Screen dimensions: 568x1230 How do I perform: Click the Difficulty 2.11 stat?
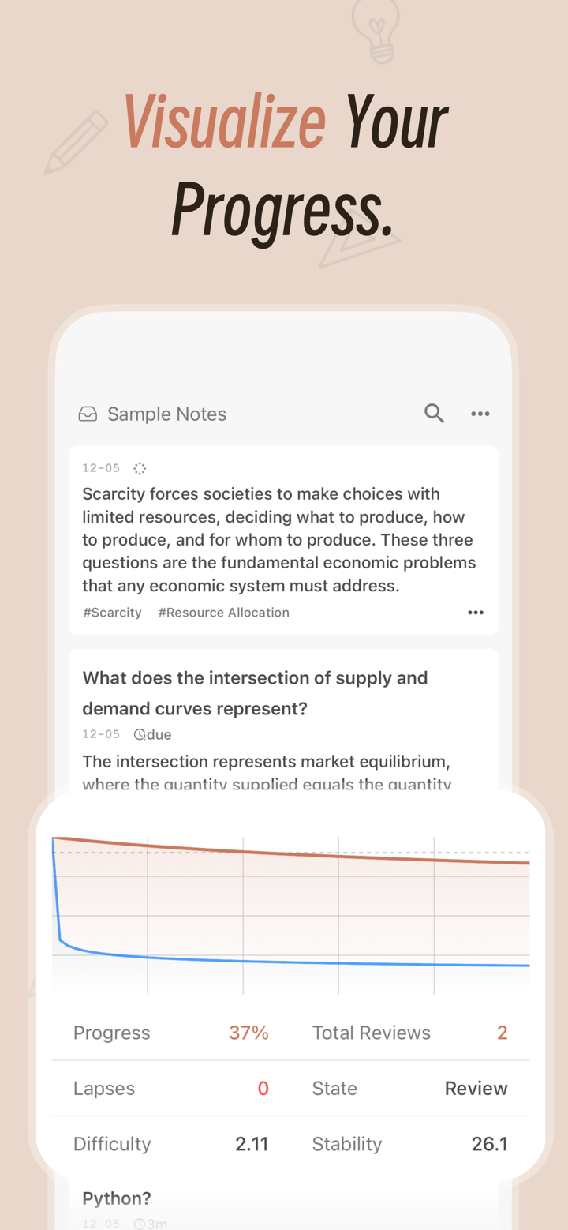coord(252,1142)
